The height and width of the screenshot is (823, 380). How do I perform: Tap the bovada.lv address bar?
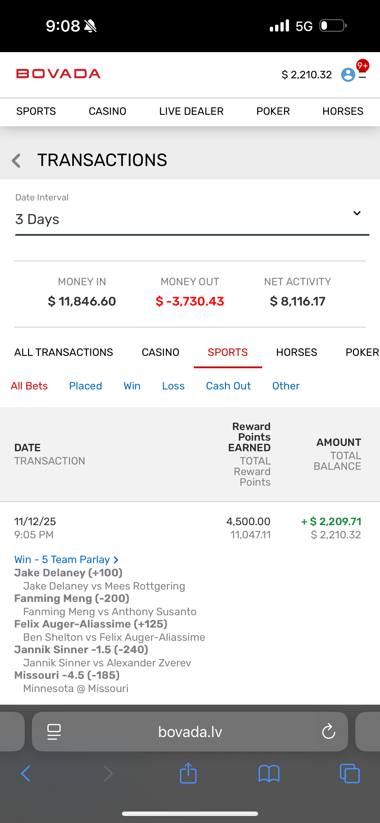tap(190, 732)
